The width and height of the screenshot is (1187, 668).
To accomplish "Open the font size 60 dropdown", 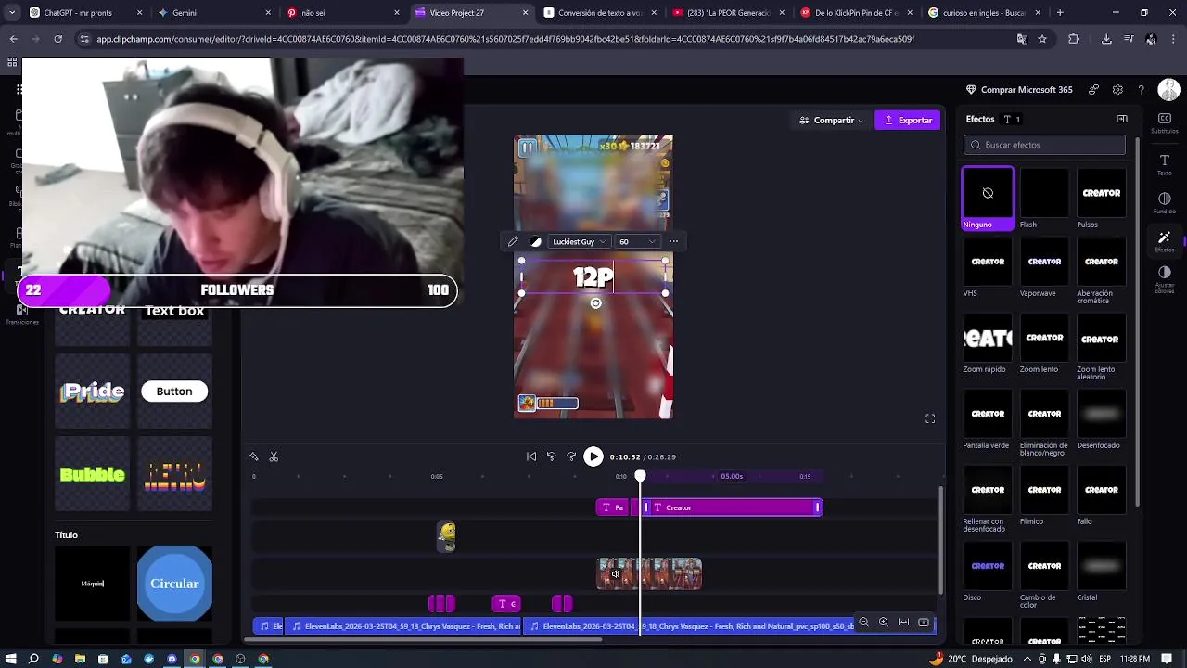I will (637, 241).
